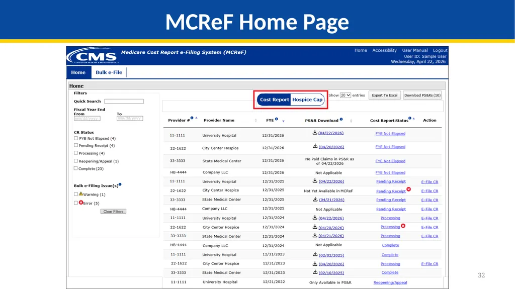Click yellow warning triangle icon in filters
Image resolution: width=515 pixels, height=289 pixels.
[x=81, y=194]
